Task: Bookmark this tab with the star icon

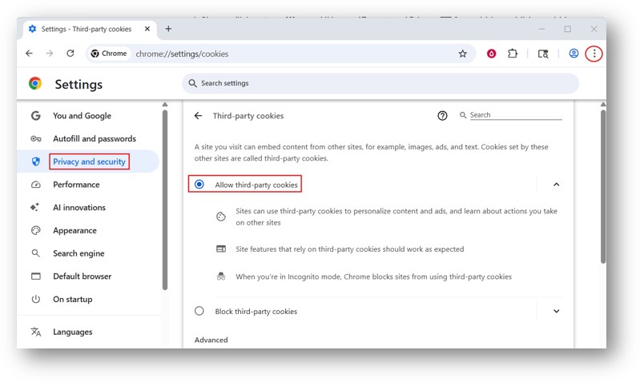Action: coord(462,54)
